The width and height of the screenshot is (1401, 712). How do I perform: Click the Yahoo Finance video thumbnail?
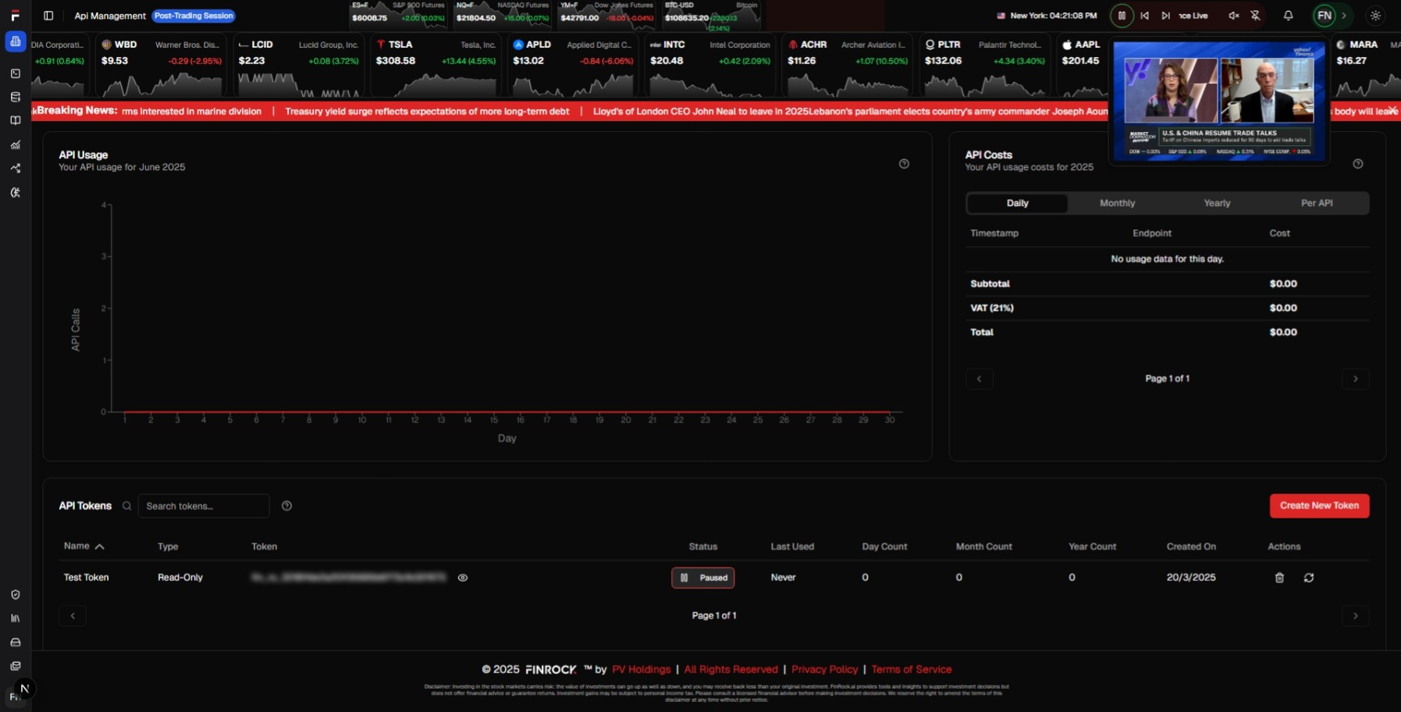[1218, 100]
